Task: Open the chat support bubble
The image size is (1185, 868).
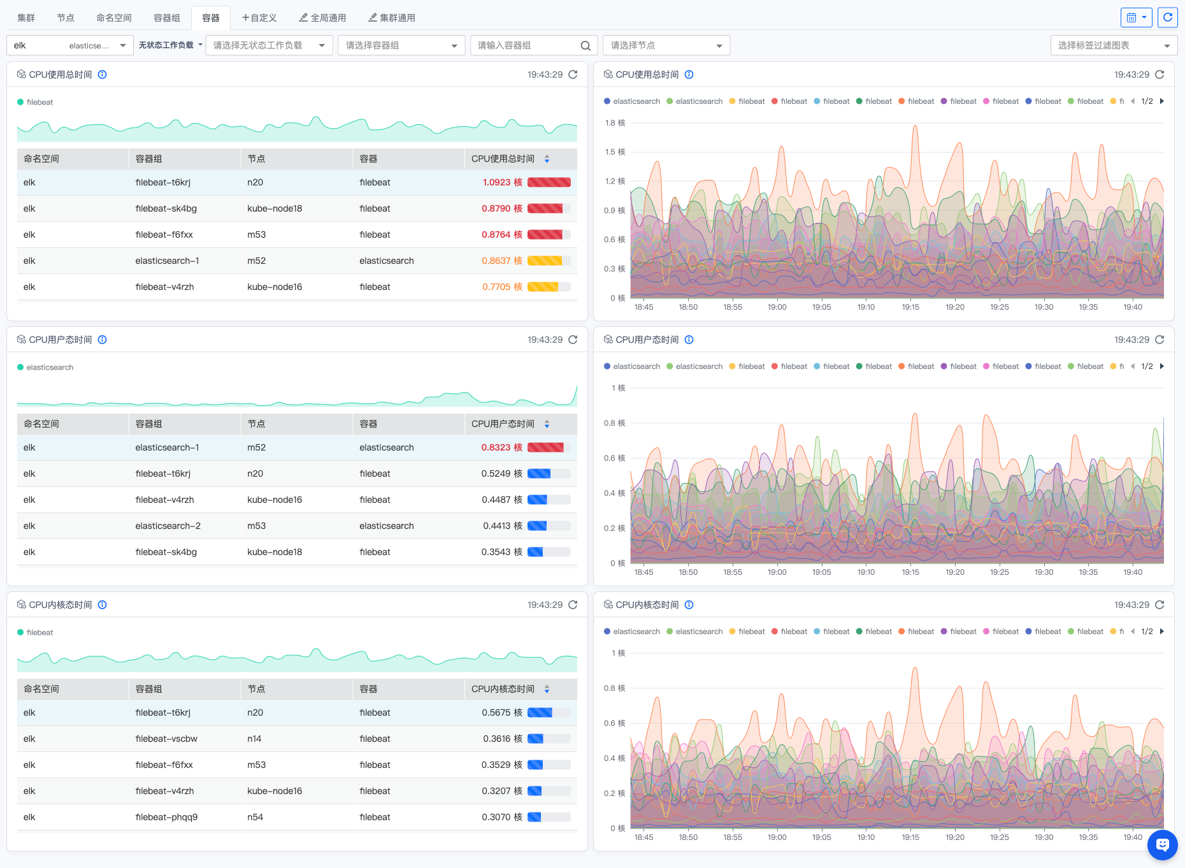Action: 1162,845
